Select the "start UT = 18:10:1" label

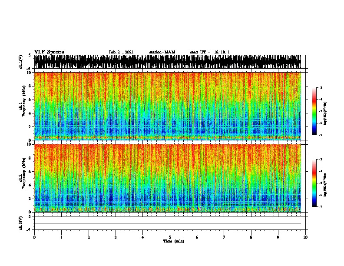[x=210, y=52]
